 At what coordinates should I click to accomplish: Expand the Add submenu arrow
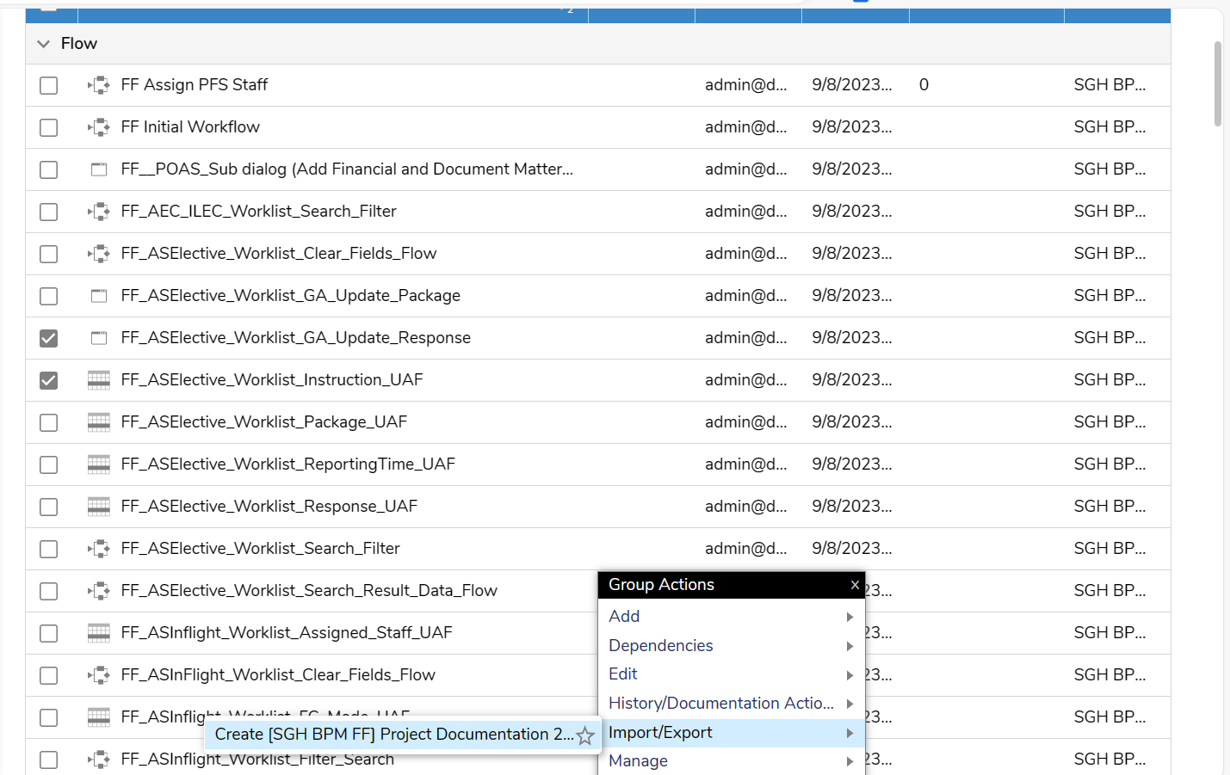click(850, 617)
